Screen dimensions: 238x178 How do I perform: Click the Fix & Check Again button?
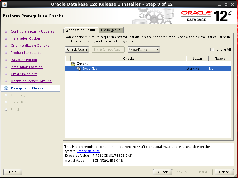108,49
